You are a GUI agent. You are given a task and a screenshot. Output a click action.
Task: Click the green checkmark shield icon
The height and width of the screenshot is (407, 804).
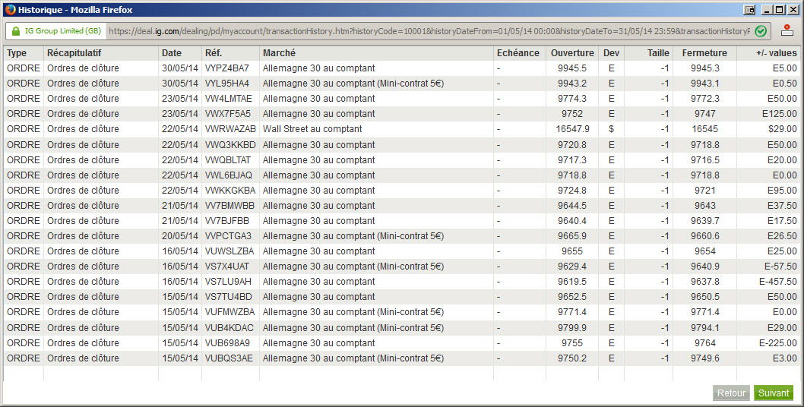[x=761, y=31]
